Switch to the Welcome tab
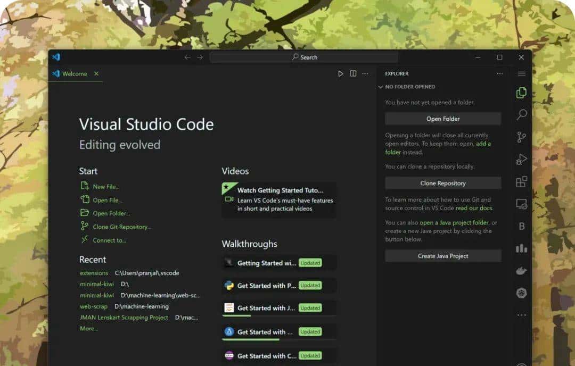575x366 pixels. (x=75, y=73)
